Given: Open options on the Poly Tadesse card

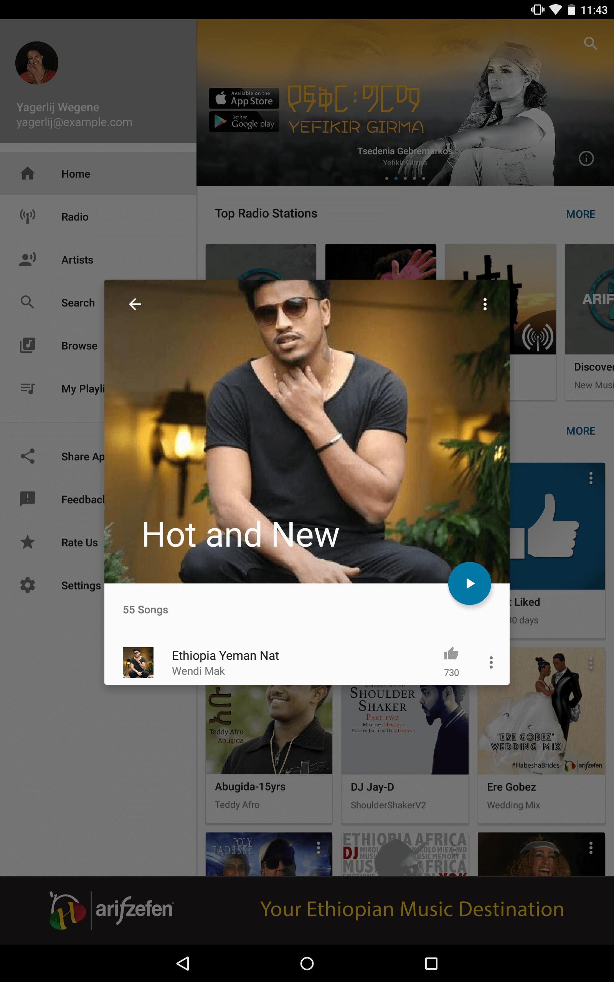Looking at the screenshot, I should pyautogui.click(x=319, y=847).
